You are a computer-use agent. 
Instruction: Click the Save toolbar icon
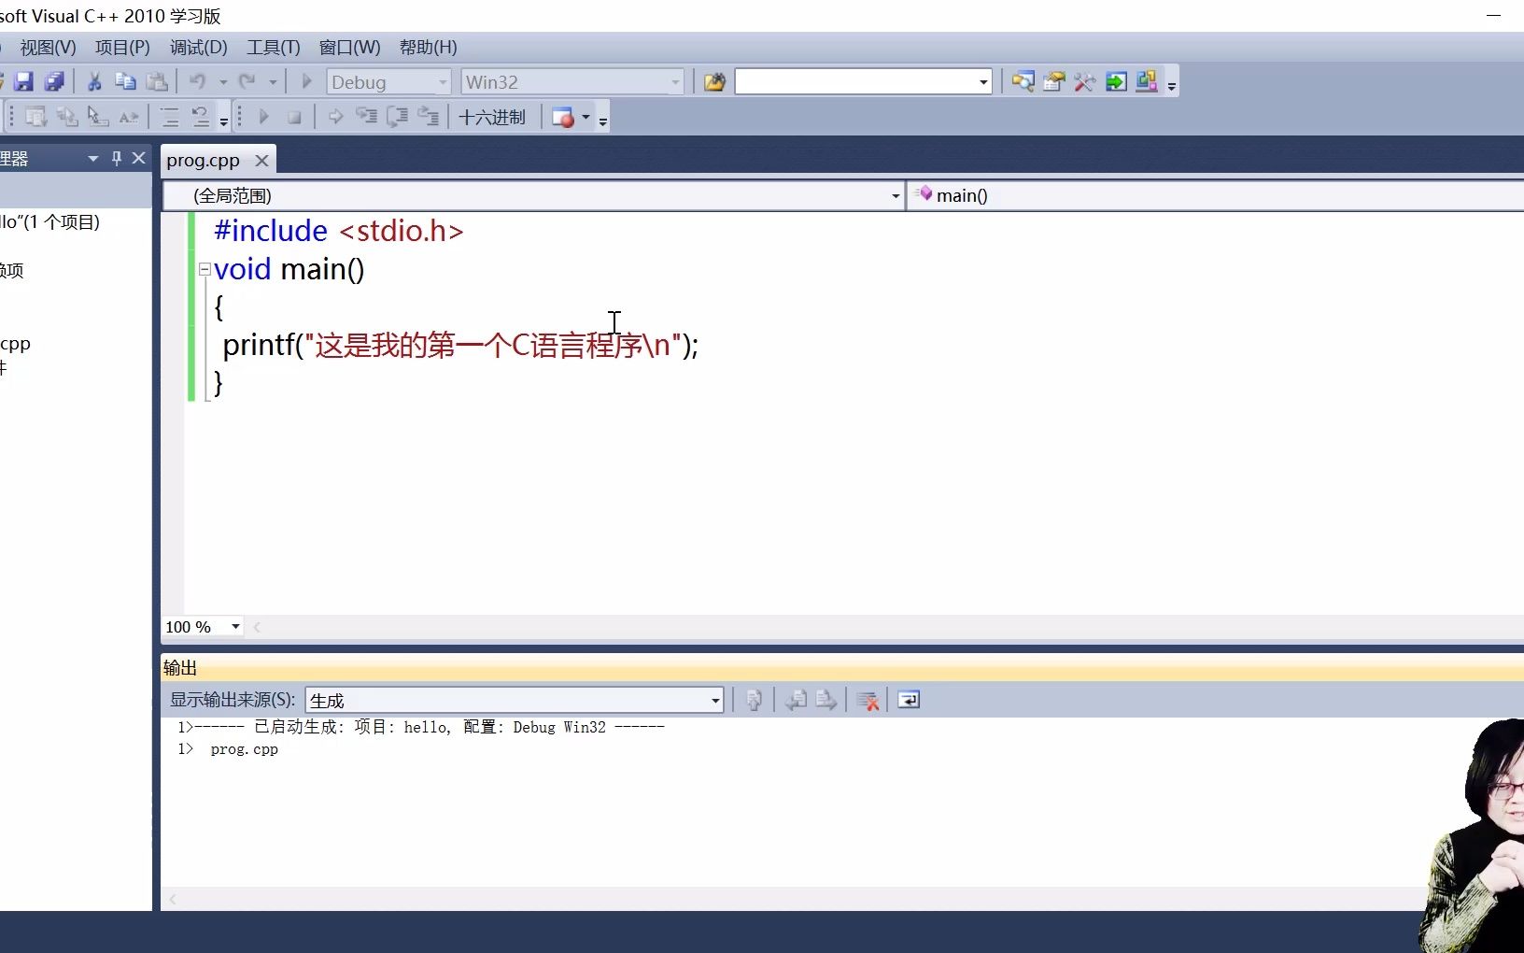[23, 81]
